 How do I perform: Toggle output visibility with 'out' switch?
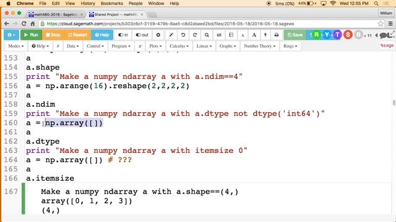[x=142, y=35]
